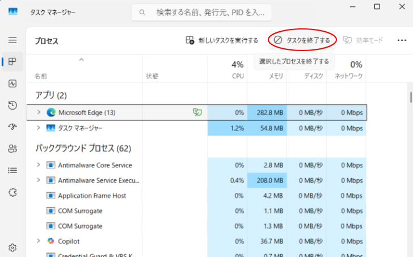Click タスクを終了する button
The width and height of the screenshot is (413, 257).
coord(302,40)
